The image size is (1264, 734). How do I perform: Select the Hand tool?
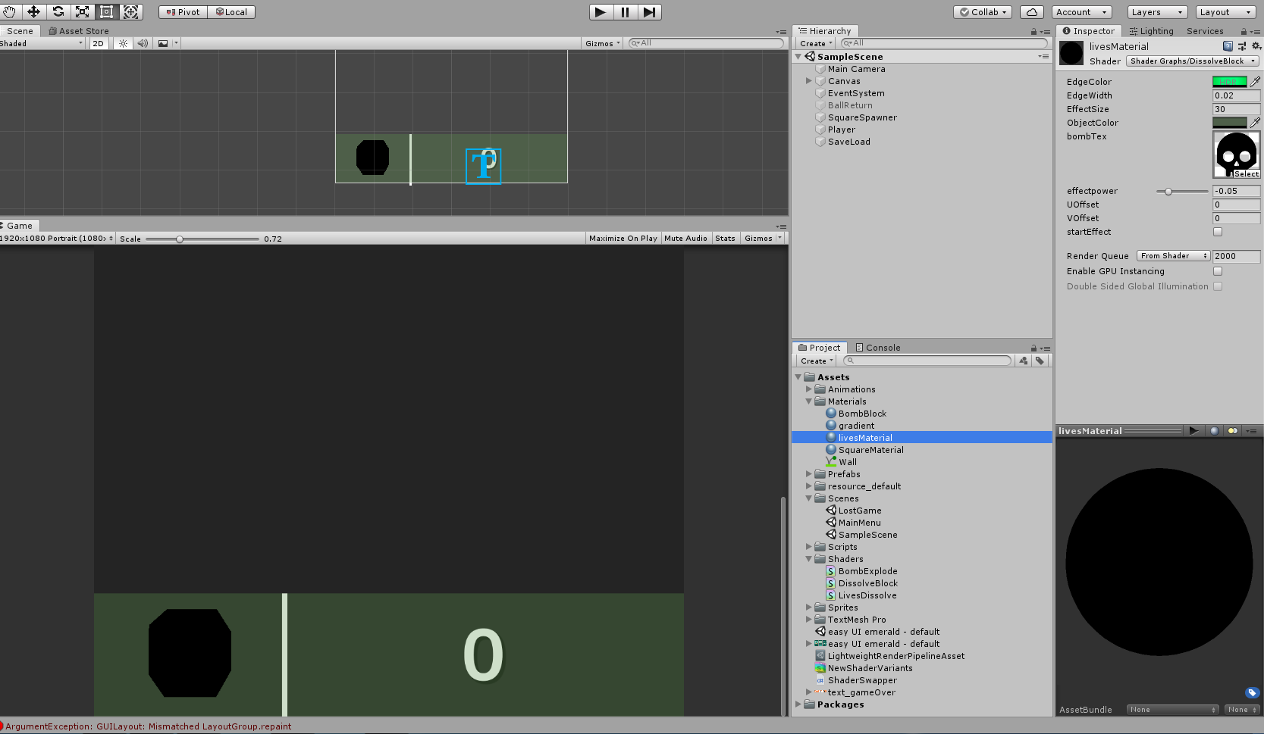pos(9,12)
